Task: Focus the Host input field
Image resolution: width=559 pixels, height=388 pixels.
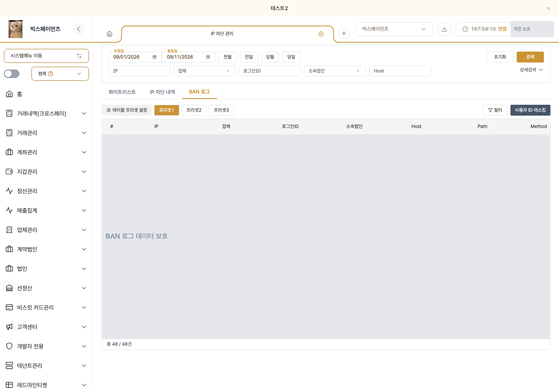Action: pos(400,71)
